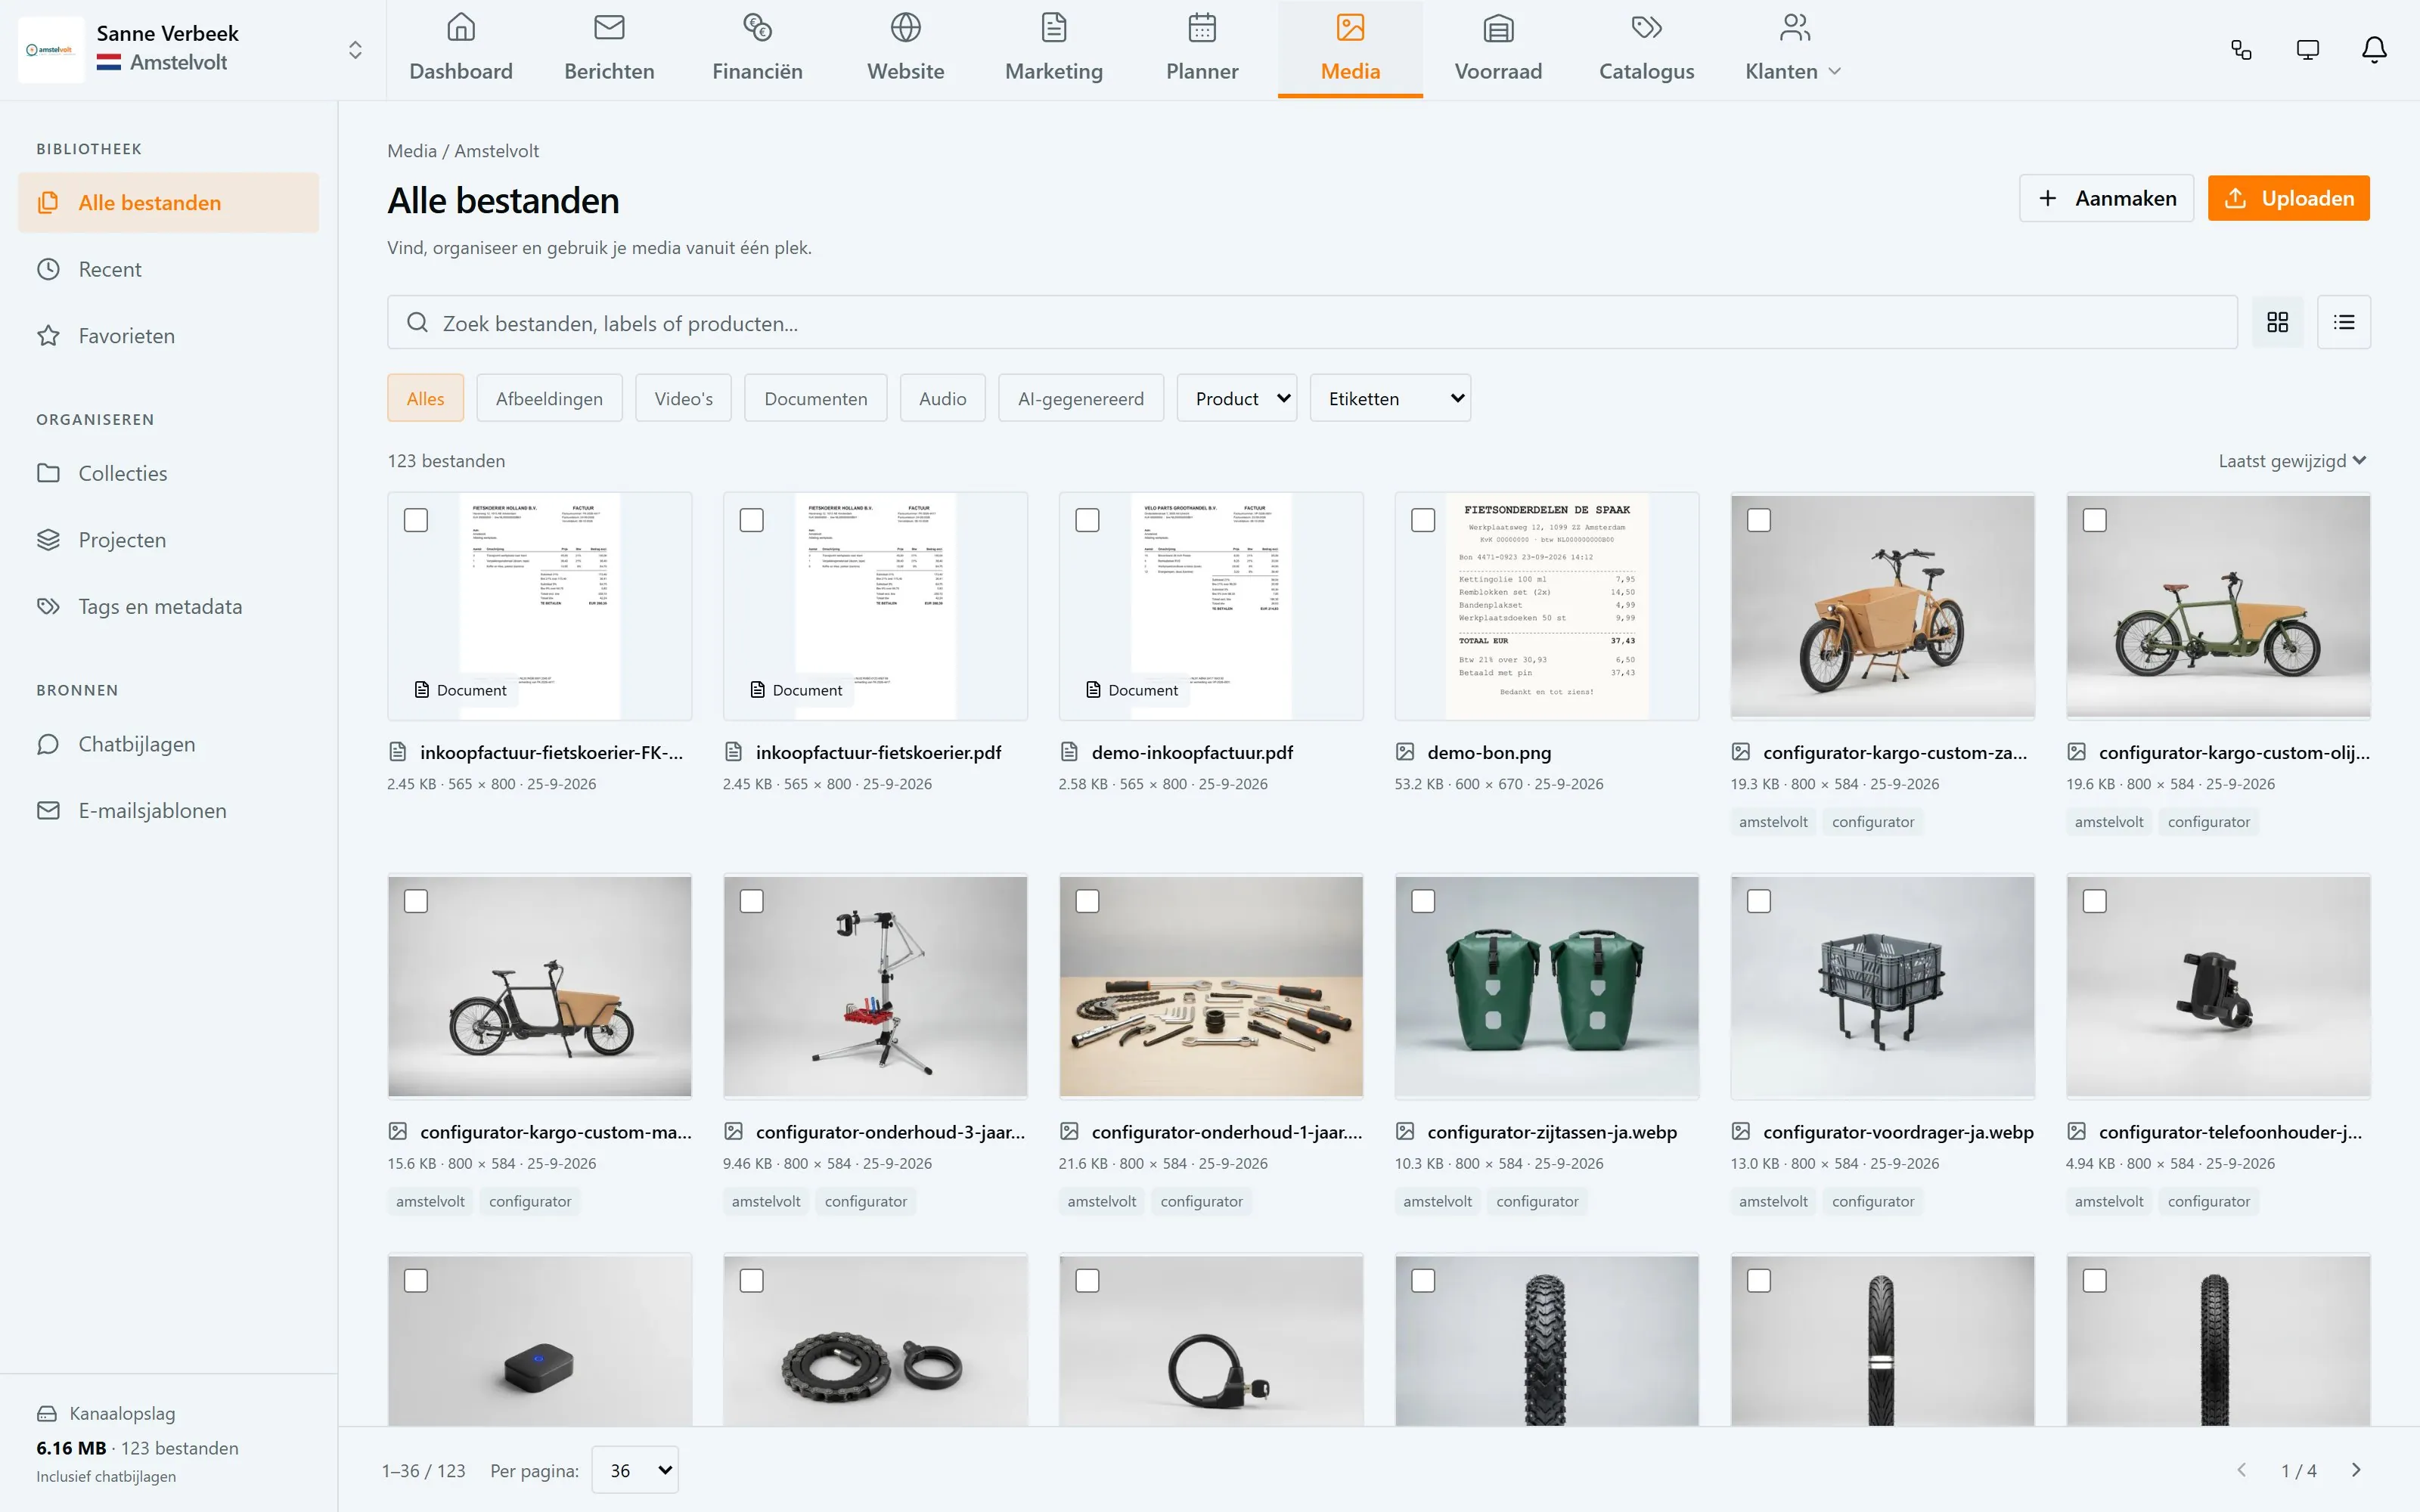
Task: Click the monitor display icon in header
Action: [2307, 50]
